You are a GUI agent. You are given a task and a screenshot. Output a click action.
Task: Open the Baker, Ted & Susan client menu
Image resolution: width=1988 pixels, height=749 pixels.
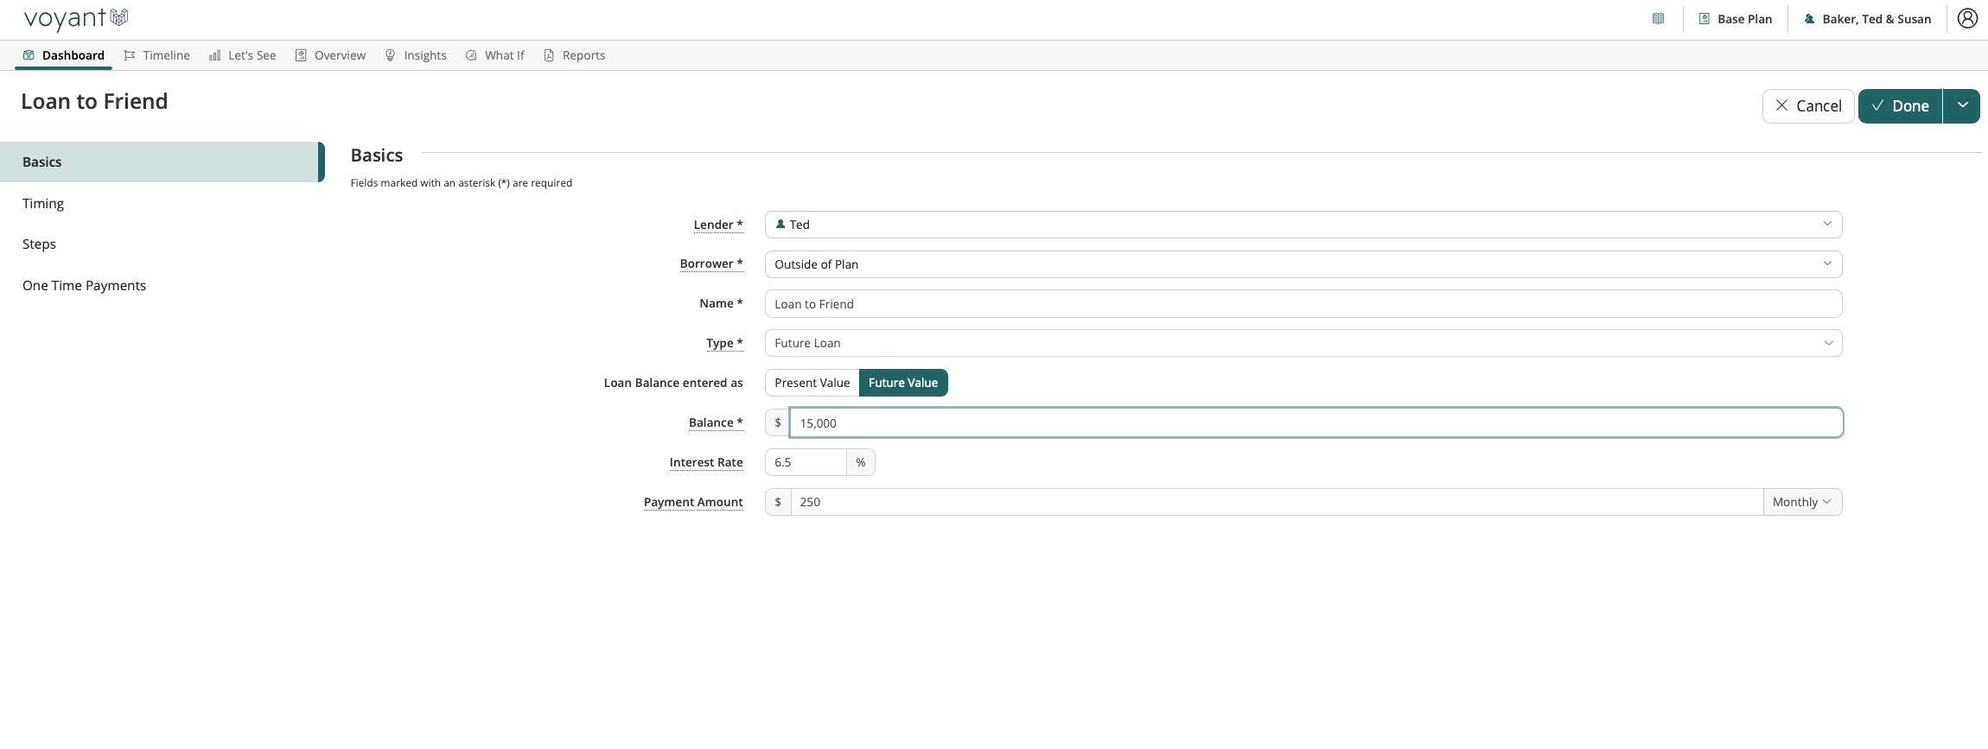(x=1867, y=19)
